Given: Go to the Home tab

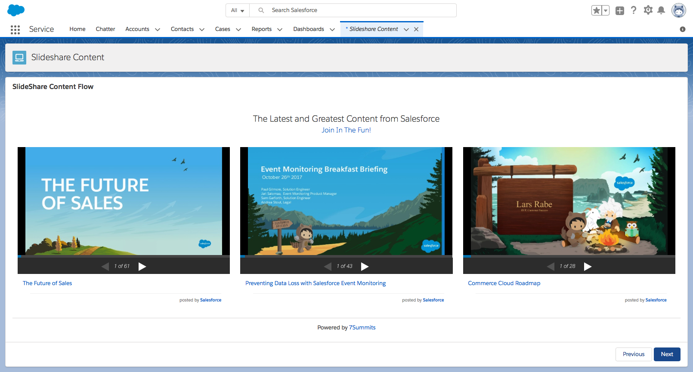Looking at the screenshot, I should pos(77,29).
